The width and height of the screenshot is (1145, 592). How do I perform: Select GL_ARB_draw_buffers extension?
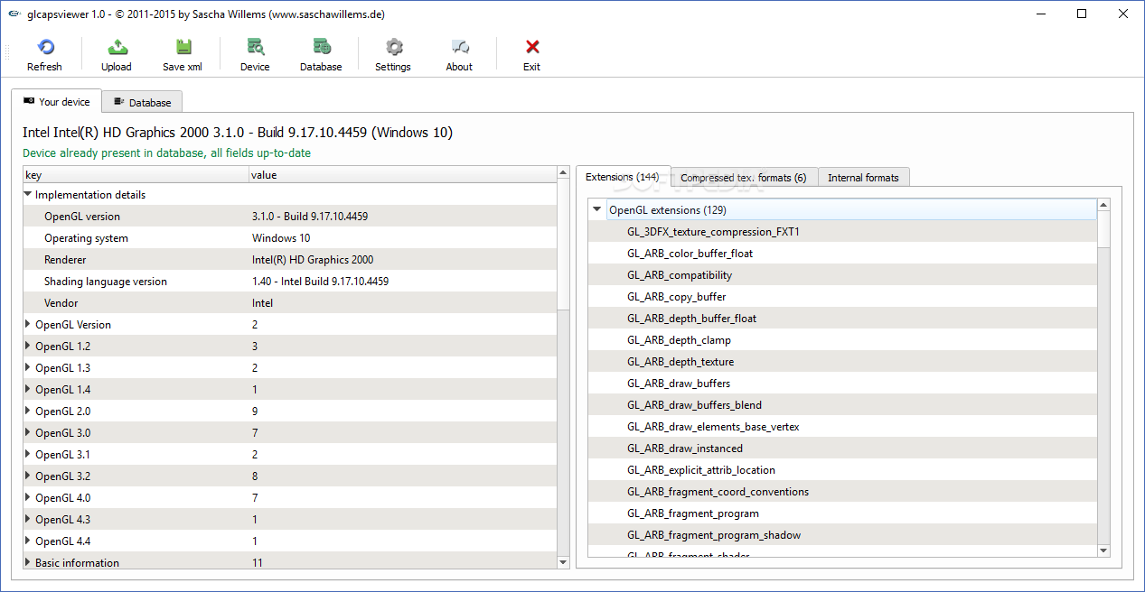842,384
